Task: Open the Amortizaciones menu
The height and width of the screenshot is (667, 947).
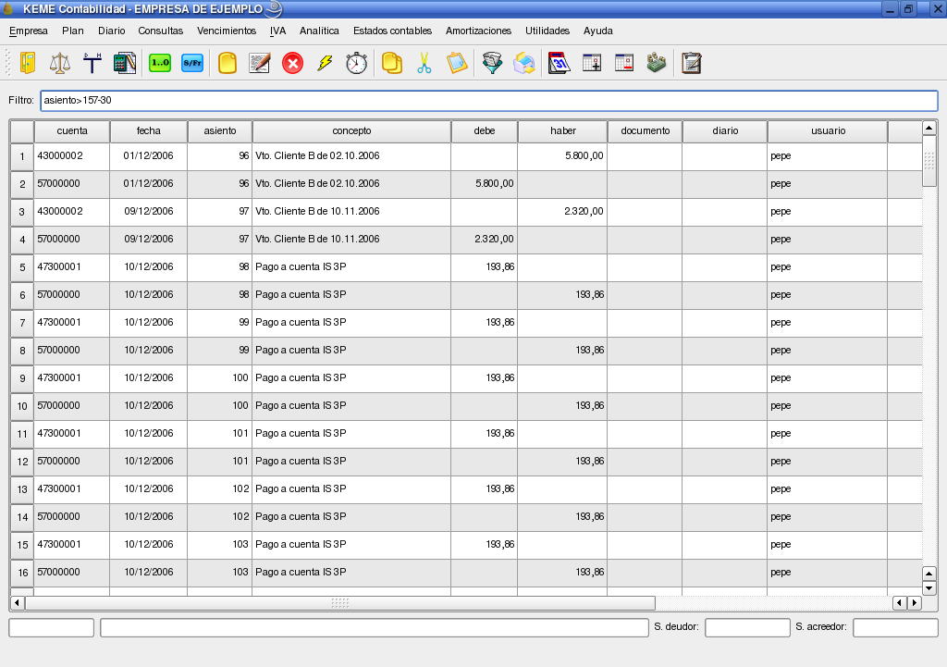Action: (x=478, y=31)
